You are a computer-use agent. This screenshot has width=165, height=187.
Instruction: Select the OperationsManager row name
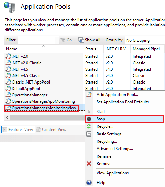[29, 95]
